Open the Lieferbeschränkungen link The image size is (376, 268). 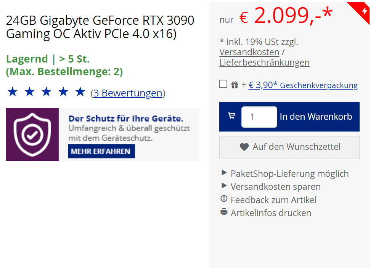pyautogui.click(x=264, y=63)
